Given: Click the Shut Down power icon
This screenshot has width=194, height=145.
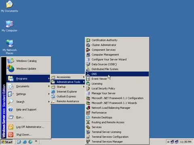Looking at the screenshot, I should coord(11,135).
